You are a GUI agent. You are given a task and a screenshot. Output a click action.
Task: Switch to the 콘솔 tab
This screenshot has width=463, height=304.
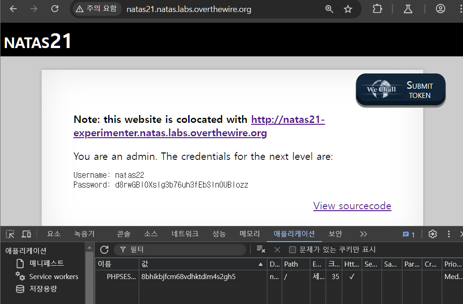click(123, 234)
